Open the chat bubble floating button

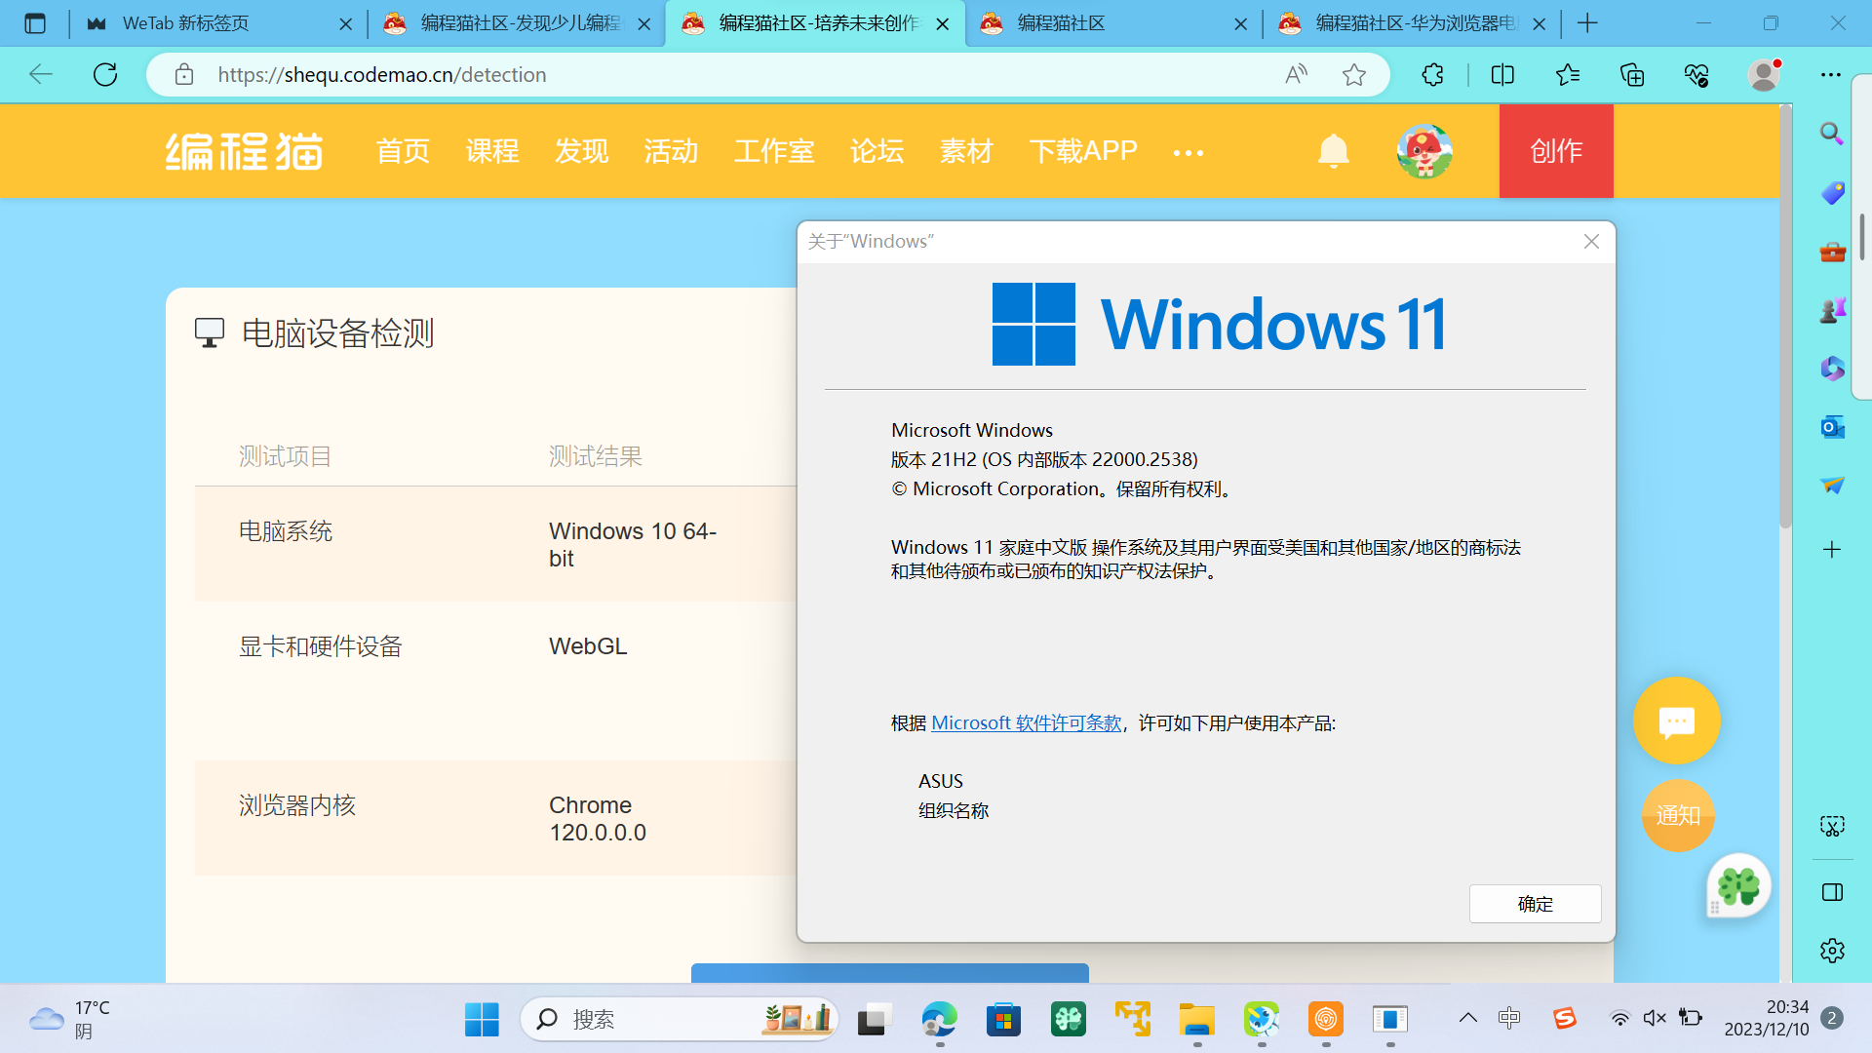coord(1677,721)
